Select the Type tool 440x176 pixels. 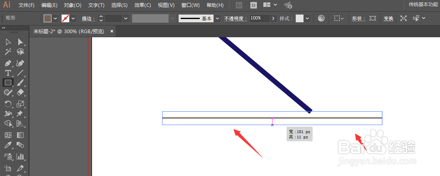pyautogui.click(x=8, y=73)
